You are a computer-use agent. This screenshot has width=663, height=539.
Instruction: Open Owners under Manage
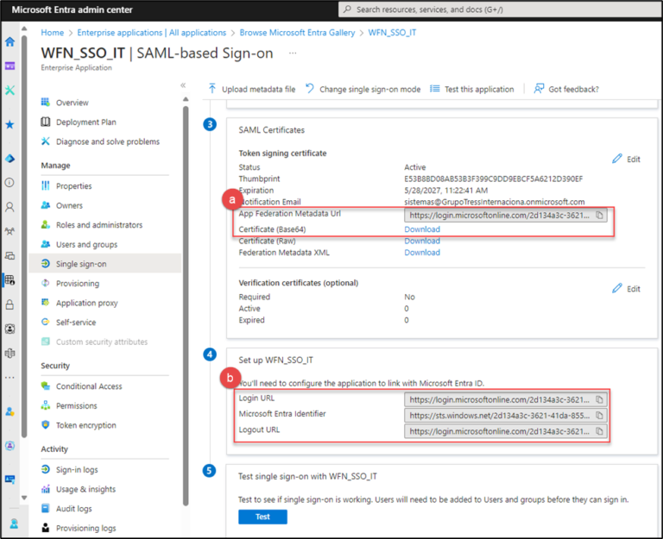point(69,205)
